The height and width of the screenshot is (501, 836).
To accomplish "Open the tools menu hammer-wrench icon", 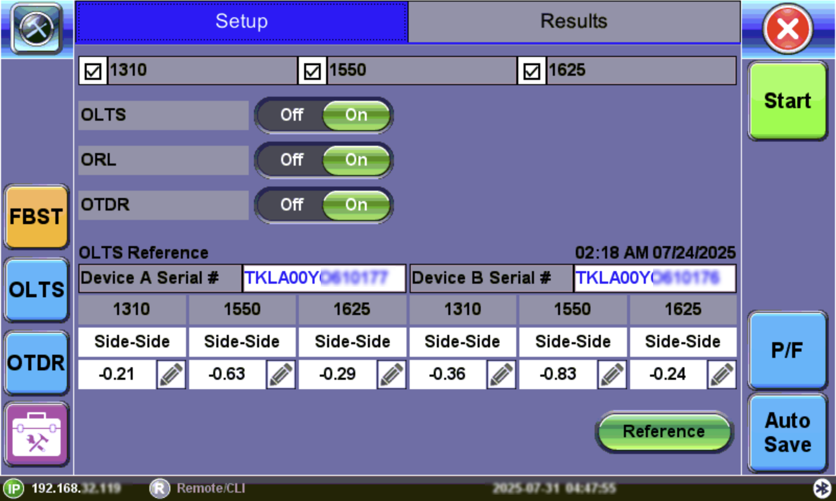I will 36,28.
